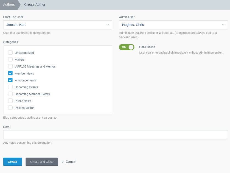Viewport: 230px width, 173px height.
Task: Check the Mailers category
Action: coord(10,59)
